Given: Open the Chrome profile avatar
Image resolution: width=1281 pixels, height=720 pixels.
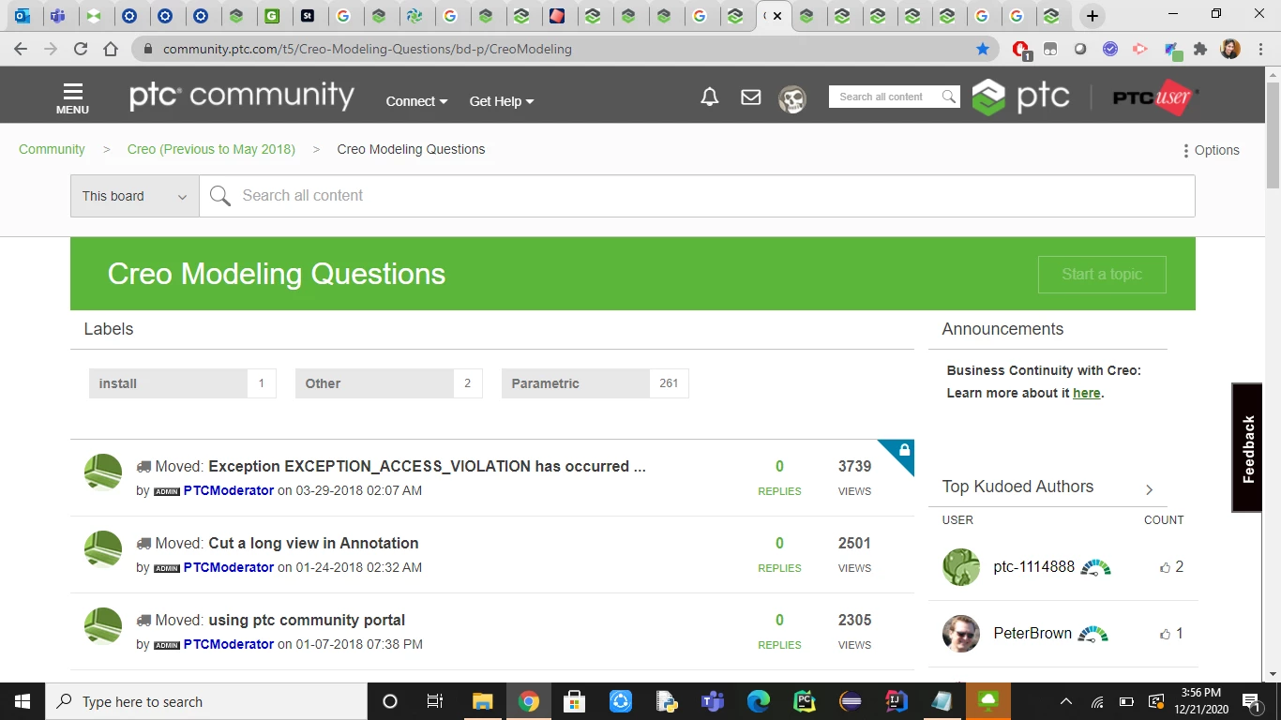Looking at the screenshot, I should pyautogui.click(x=1230, y=49).
